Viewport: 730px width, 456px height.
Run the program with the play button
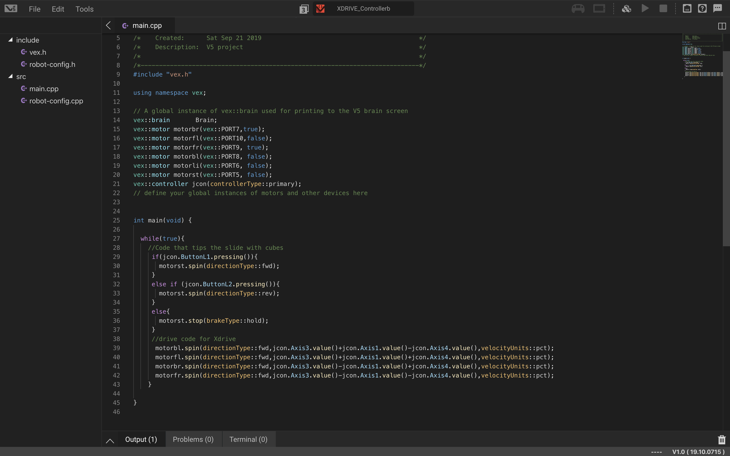[x=645, y=8]
